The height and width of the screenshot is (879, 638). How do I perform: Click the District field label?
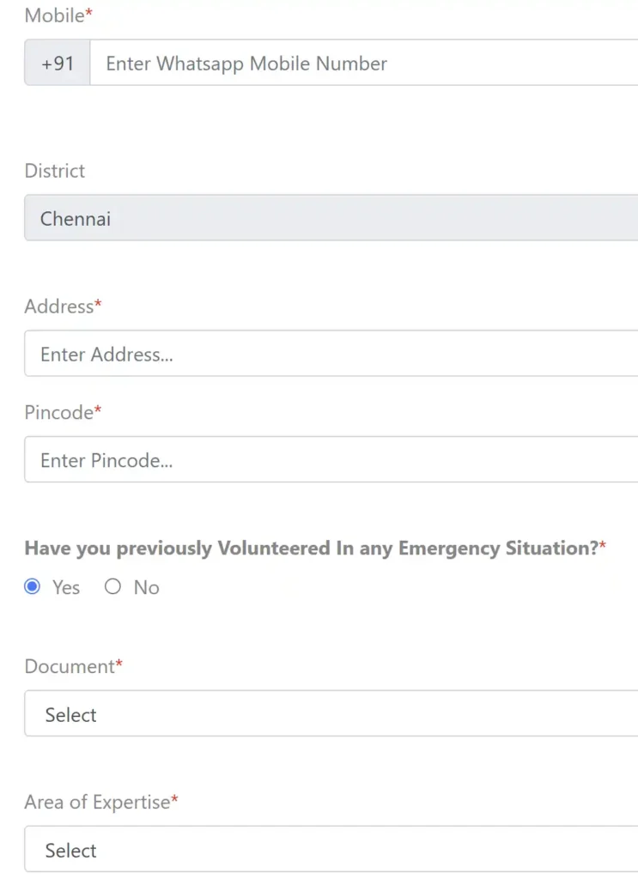54,171
